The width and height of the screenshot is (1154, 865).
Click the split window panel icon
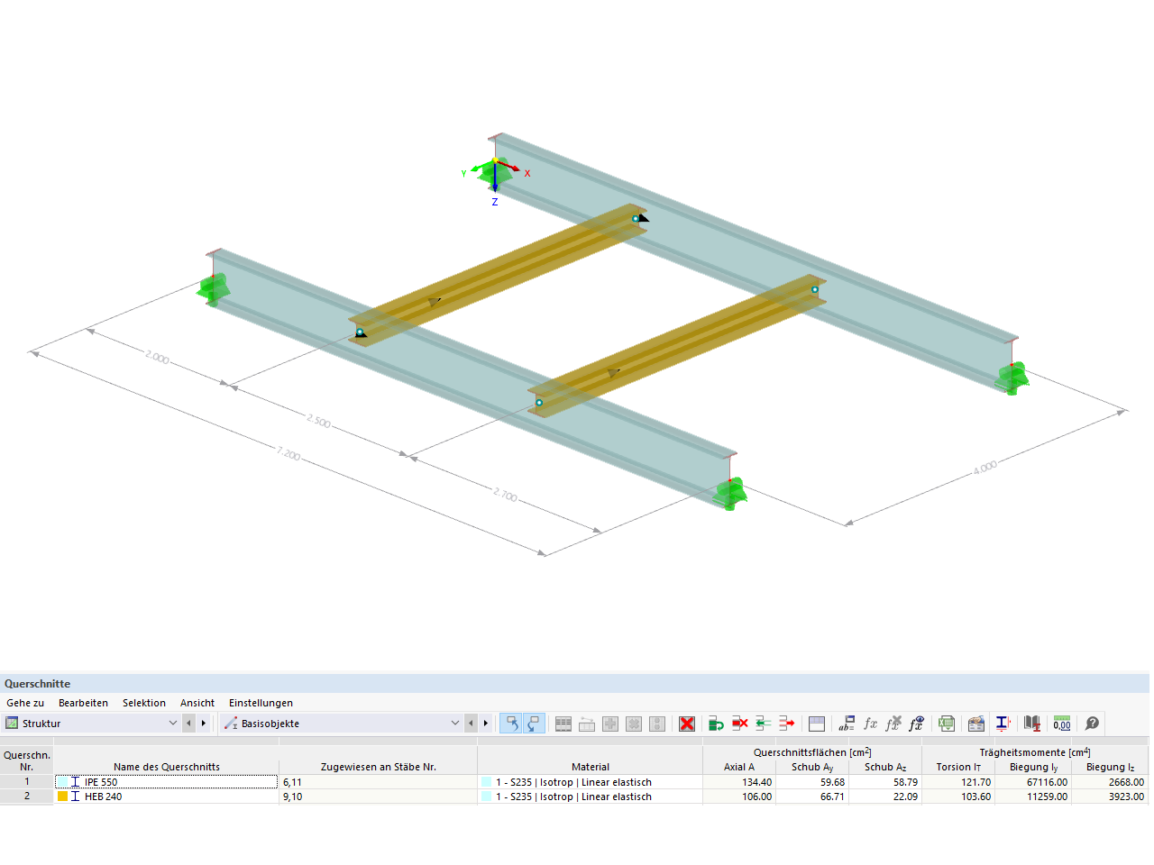pos(817,724)
